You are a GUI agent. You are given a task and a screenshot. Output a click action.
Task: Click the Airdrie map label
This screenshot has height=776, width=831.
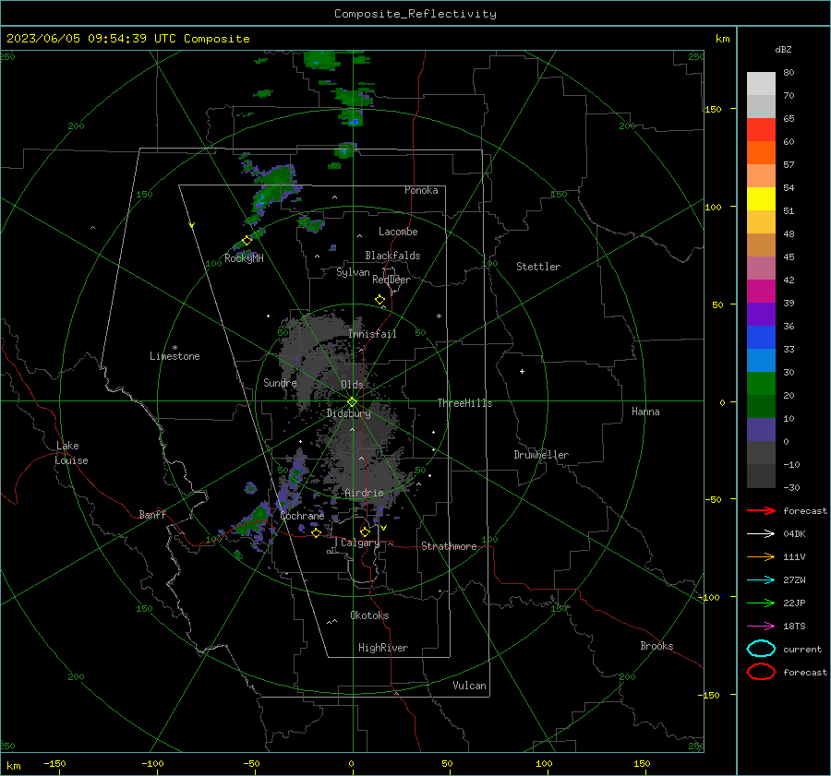364,493
